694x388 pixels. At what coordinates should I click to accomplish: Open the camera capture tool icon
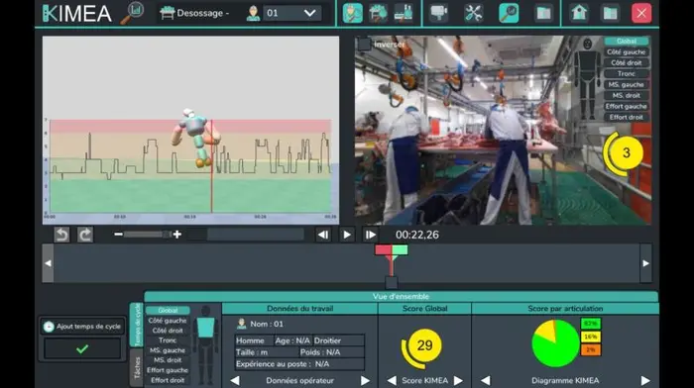point(438,13)
